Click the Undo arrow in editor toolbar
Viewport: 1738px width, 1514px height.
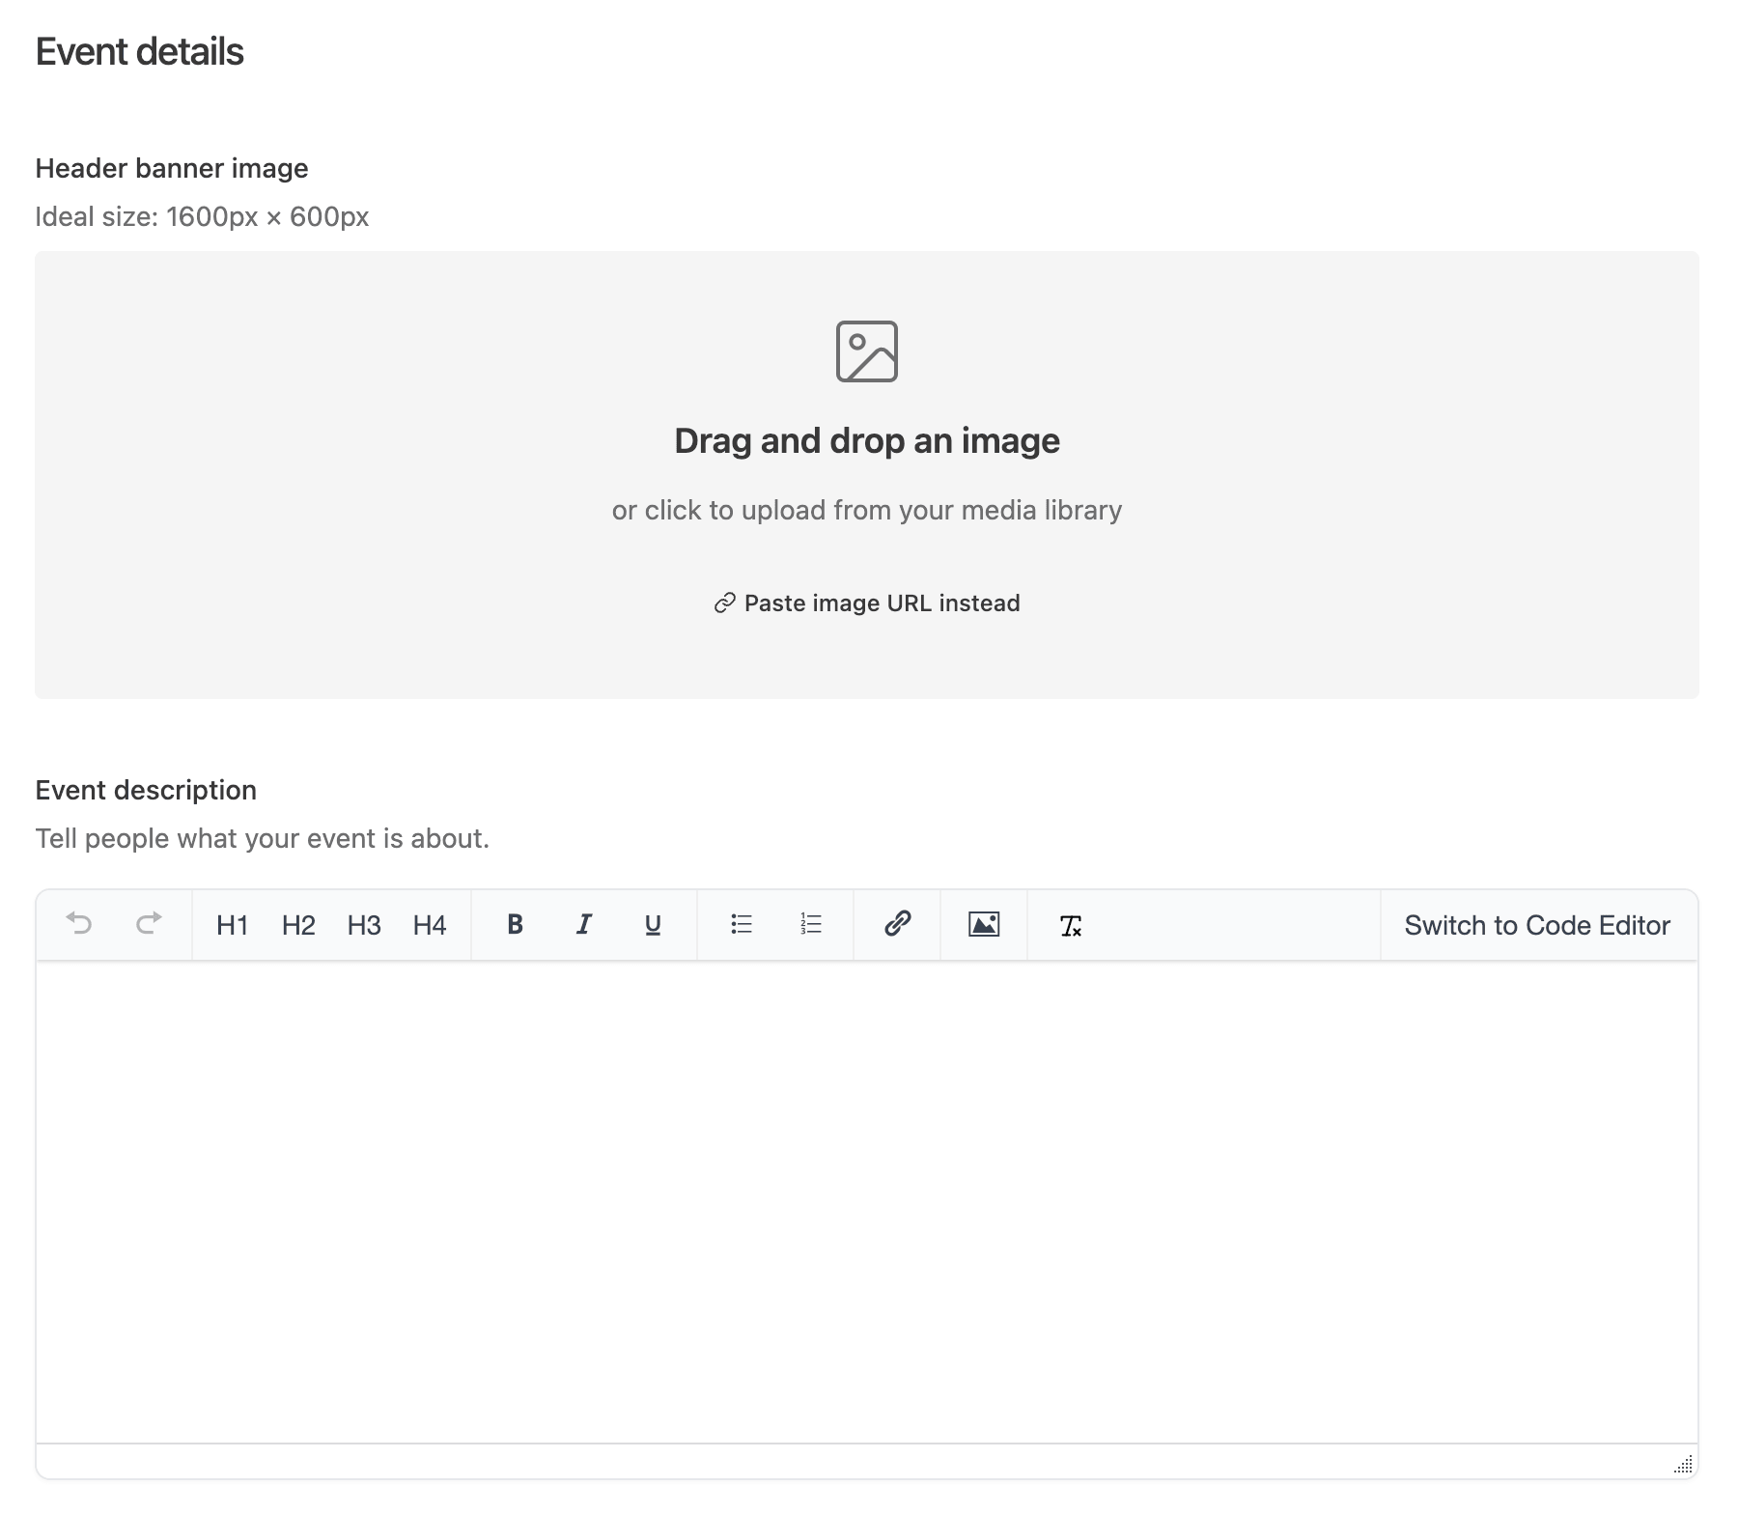tap(79, 924)
